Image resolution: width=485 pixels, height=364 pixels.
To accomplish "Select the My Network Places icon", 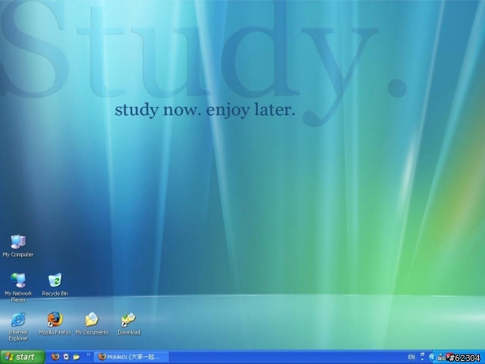I will coord(18,287).
